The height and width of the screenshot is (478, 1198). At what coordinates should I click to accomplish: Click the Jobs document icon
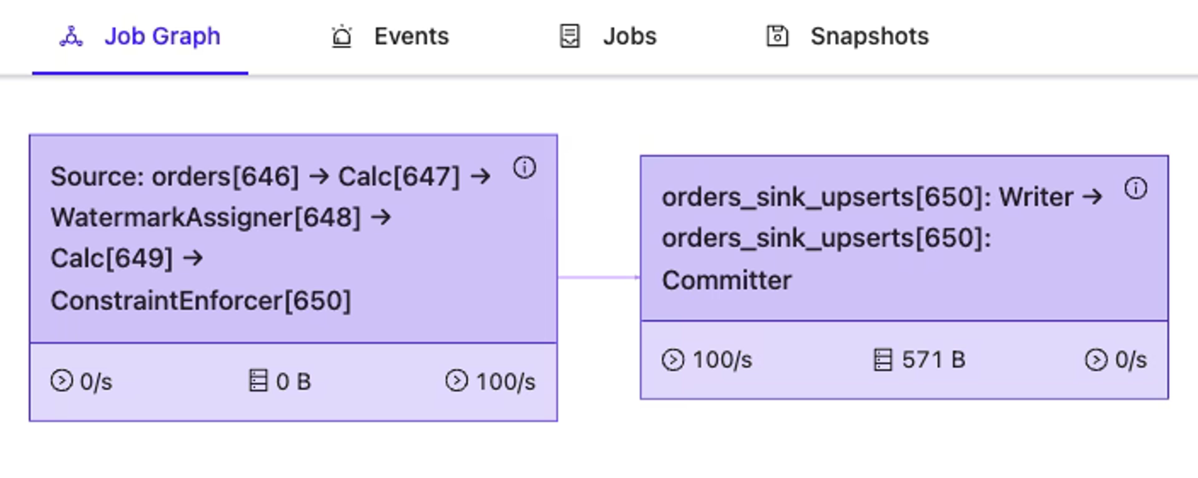coord(570,36)
